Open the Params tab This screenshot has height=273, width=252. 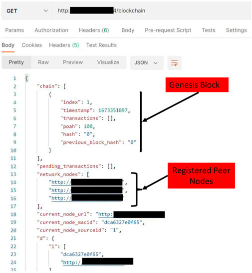coord(14,30)
